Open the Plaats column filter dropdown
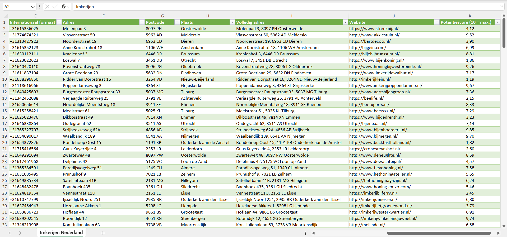Viewport: 507px width, 237px height. coord(232,22)
